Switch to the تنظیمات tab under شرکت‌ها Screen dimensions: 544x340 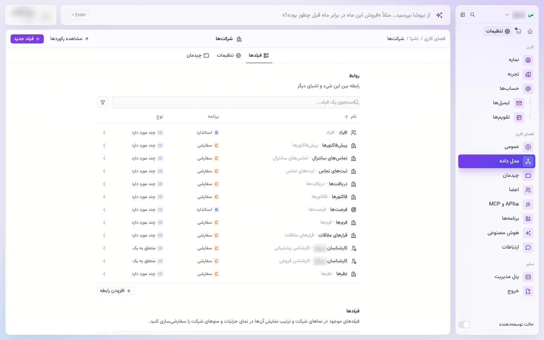[x=229, y=55]
